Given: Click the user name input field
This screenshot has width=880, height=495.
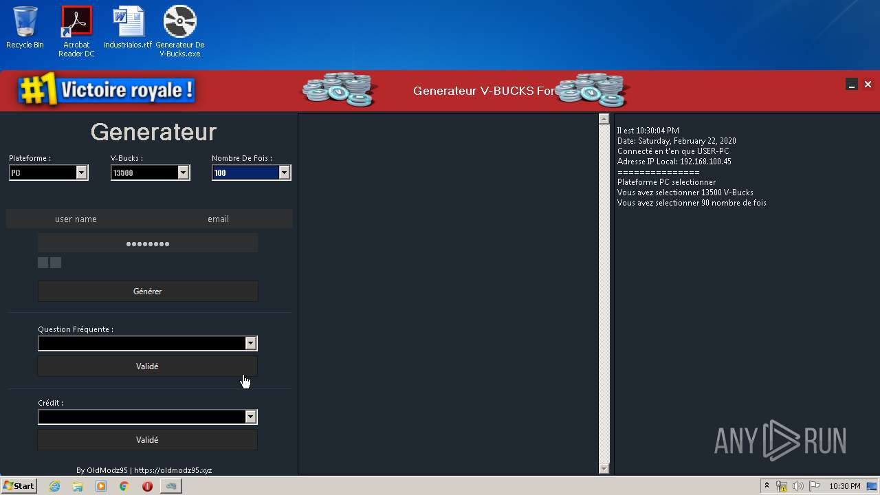Looking at the screenshot, I should 76,219.
